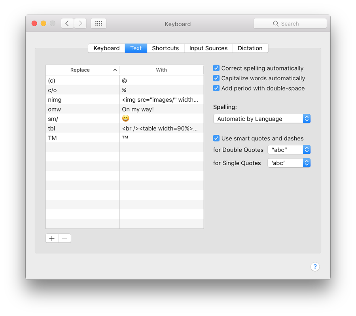The width and height of the screenshot is (356, 316).
Task: Select the TM shortcut row
Action: pos(125,138)
